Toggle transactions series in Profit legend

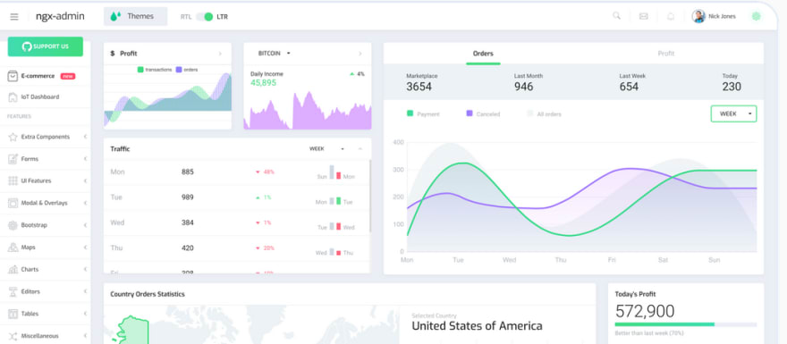[155, 70]
